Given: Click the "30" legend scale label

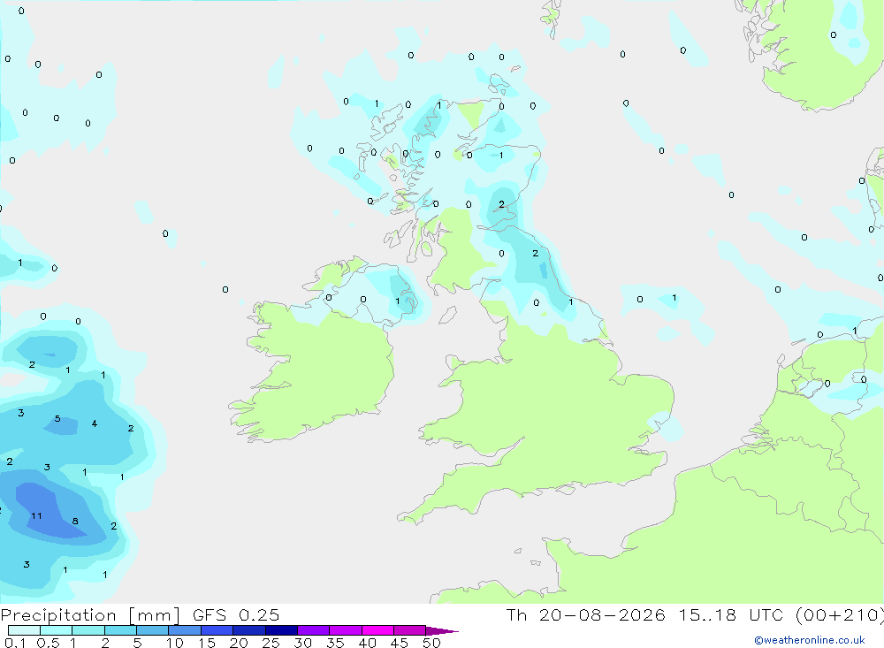Looking at the screenshot, I should click(x=303, y=643).
